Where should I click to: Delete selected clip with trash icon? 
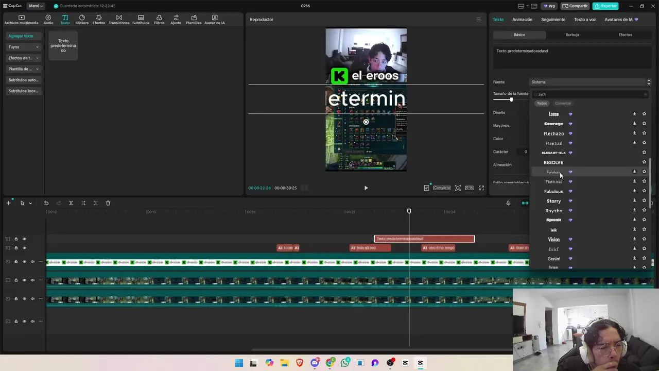coord(108,203)
